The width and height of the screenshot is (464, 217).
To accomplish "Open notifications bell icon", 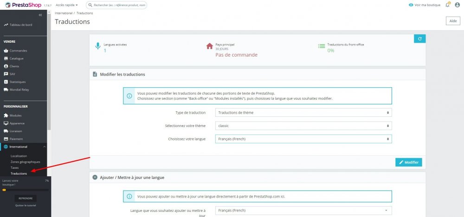I will [x=447, y=5].
